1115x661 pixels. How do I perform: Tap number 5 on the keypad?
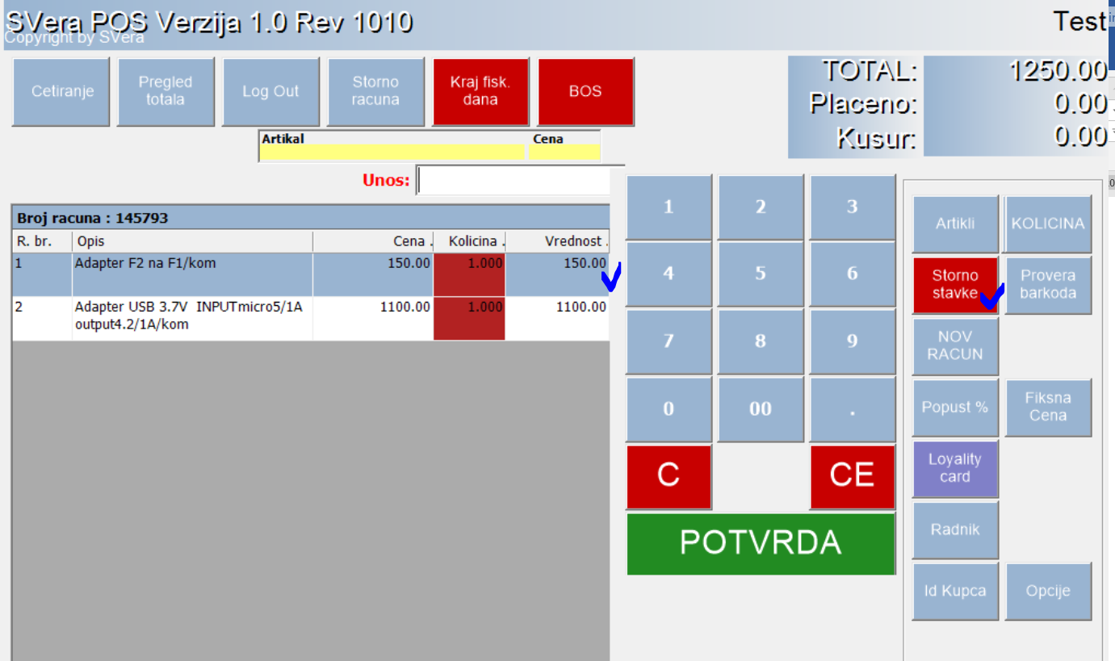coord(760,274)
